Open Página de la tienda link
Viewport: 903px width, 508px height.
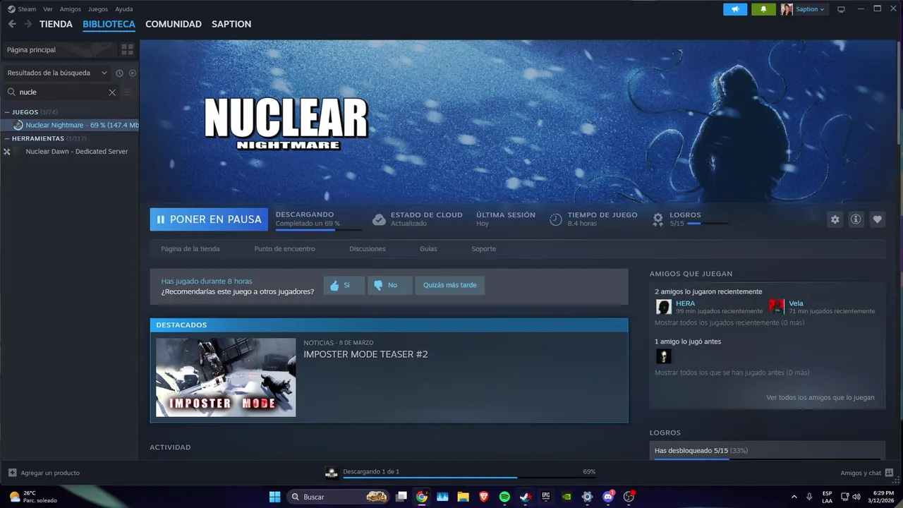pyautogui.click(x=190, y=249)
